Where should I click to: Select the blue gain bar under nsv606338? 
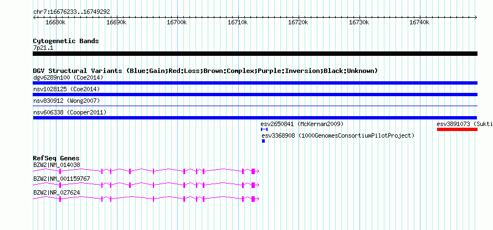255,118
